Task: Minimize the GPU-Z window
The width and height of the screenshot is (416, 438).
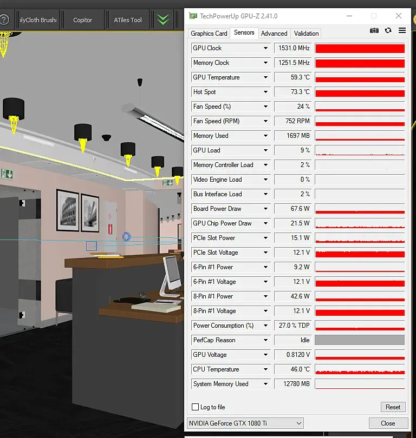Action: click(349, 16)
